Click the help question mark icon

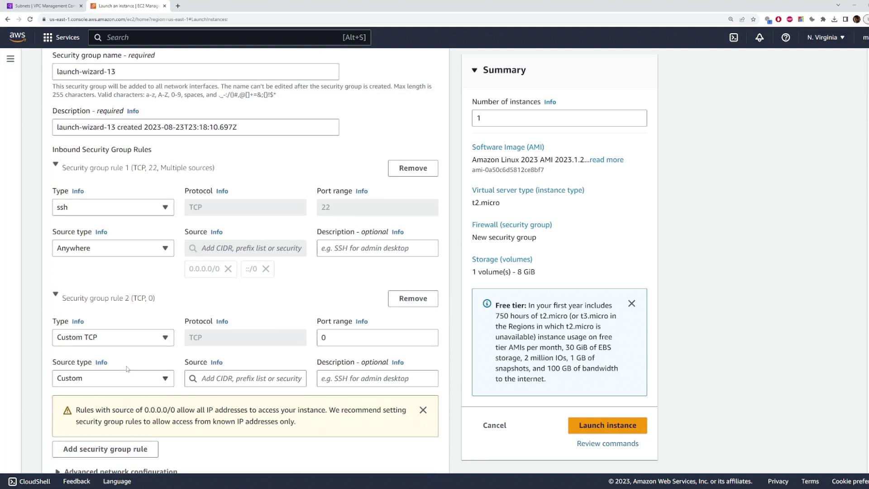point(786,38)
